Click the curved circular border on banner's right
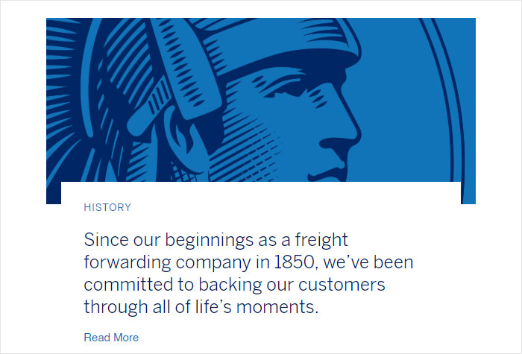 click(x=447, y=100)
